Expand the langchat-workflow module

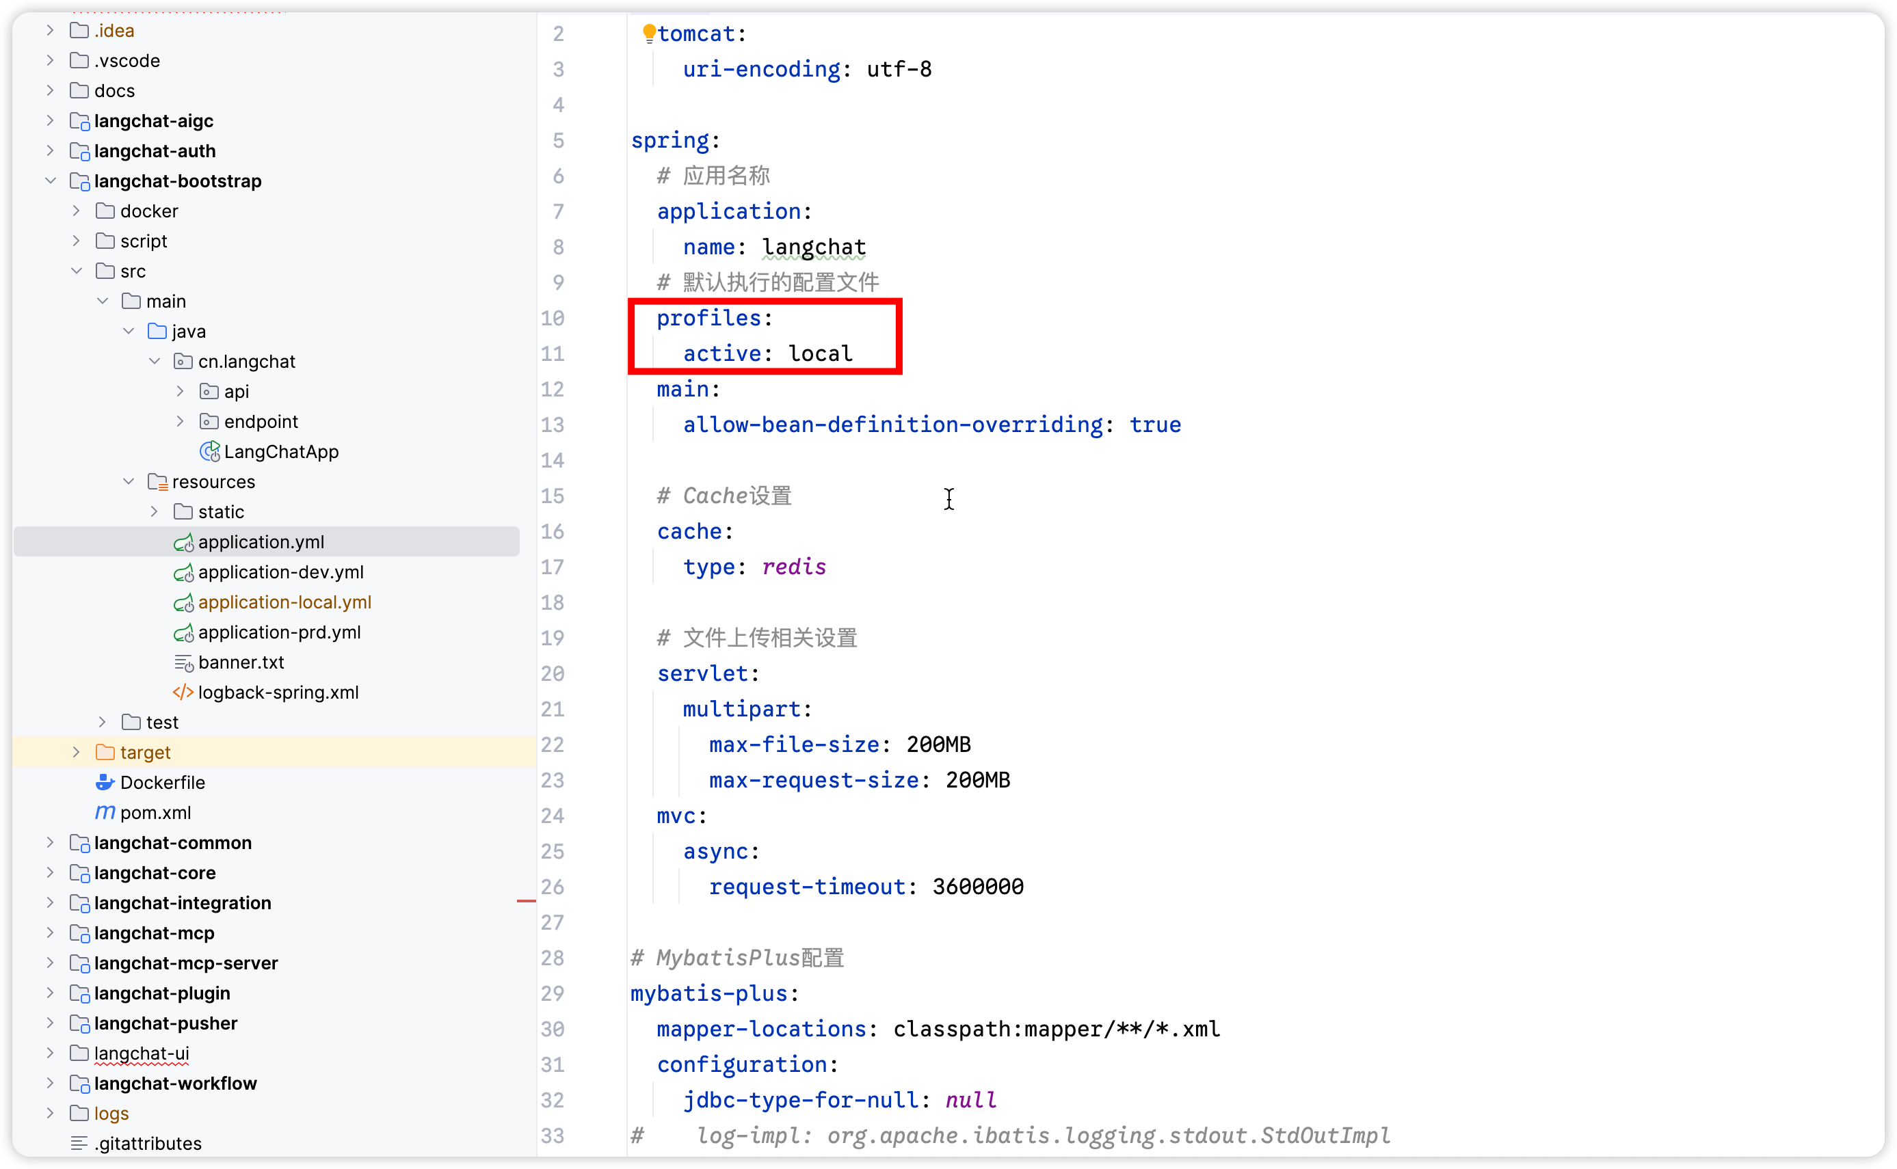[x=51, y=1083]
